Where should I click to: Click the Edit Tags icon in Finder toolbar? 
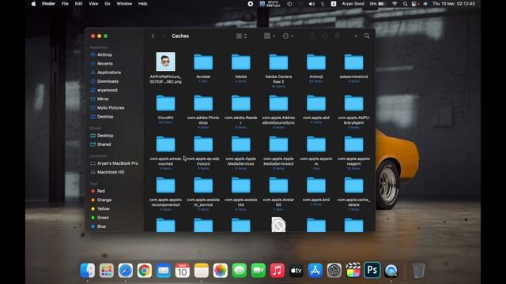click(x=325, y=35)
